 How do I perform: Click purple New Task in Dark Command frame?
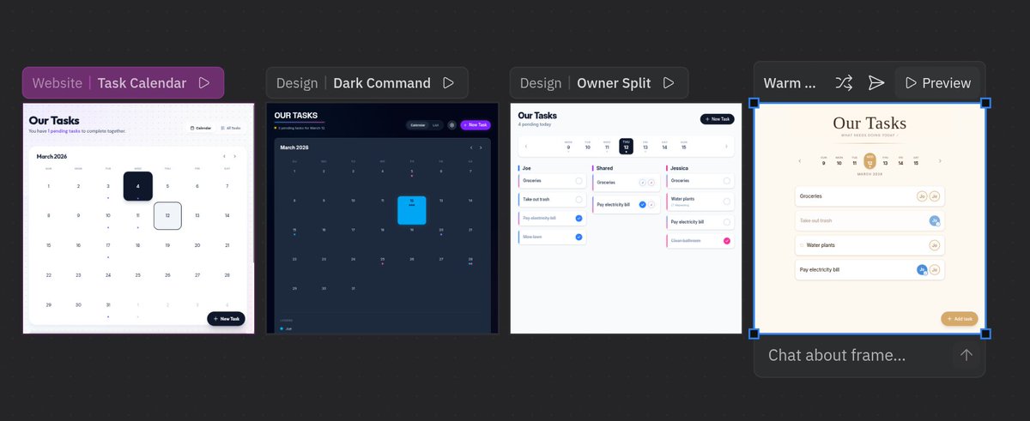pos(476,125)
